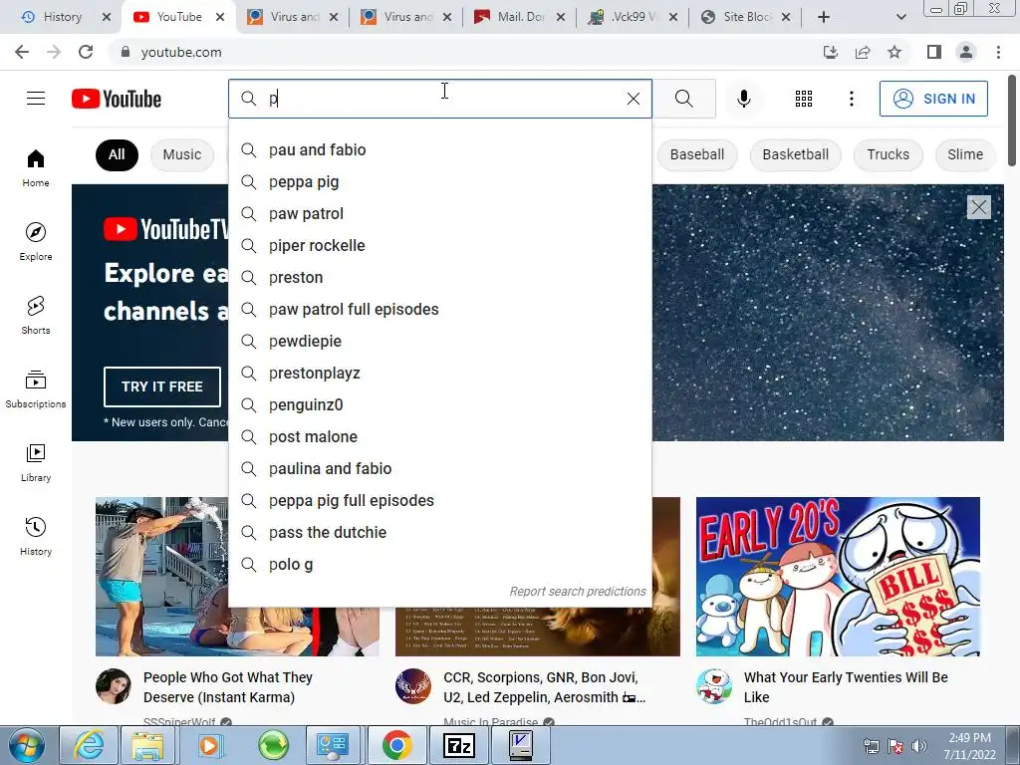Open the YouTube apps grid
Screen dimensions: 1020x765
click(804, 99)
